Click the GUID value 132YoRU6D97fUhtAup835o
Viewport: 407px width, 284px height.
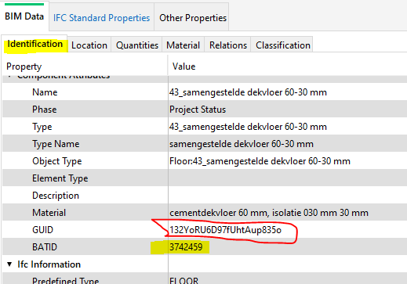pyautogui.click(x=225, y=230)
